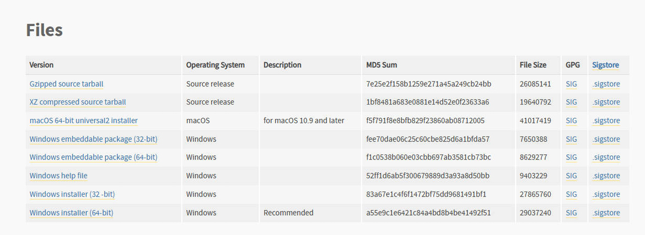Screen dimensions: 645x235
Task: Download the Windows help file
Action: tap(58, 176)
